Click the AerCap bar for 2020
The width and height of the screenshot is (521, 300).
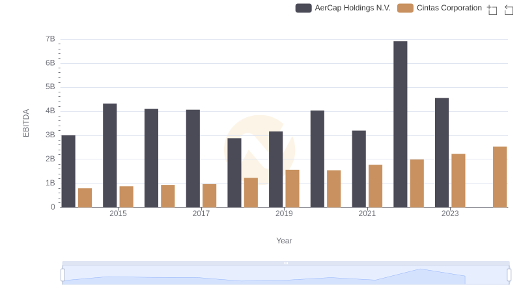click(x=317, y=159)
